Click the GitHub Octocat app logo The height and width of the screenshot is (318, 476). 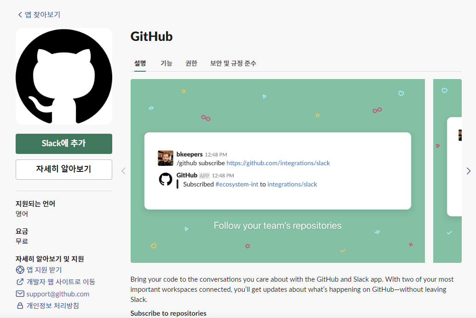64,76
